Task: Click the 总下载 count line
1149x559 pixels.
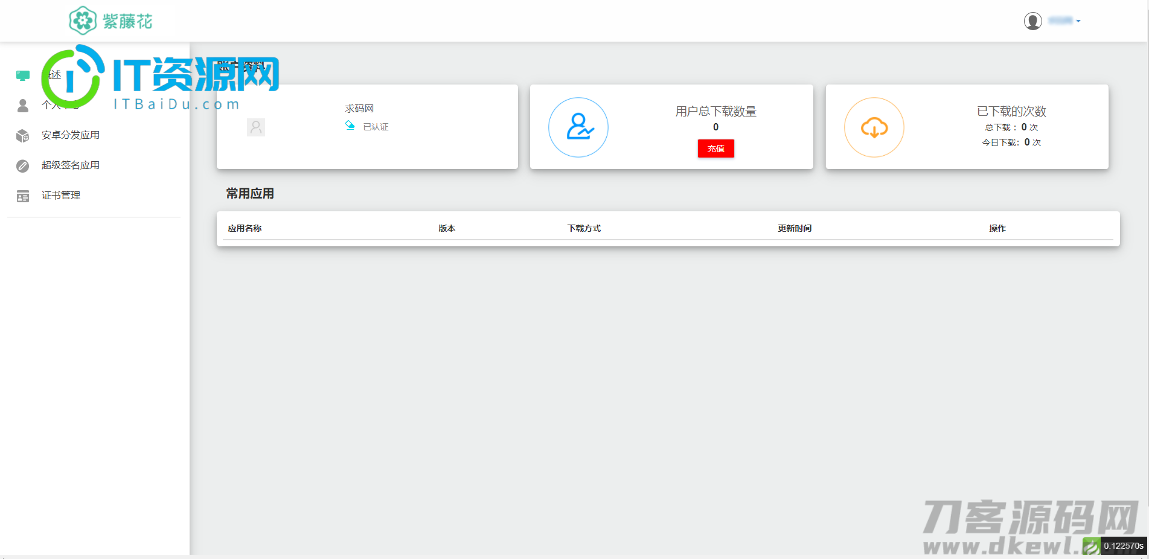Action: [x=1012, y=127]
